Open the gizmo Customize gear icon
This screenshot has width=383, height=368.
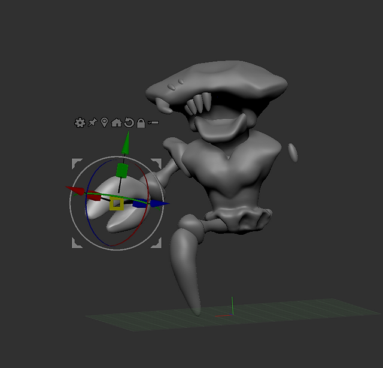(80, 123)
